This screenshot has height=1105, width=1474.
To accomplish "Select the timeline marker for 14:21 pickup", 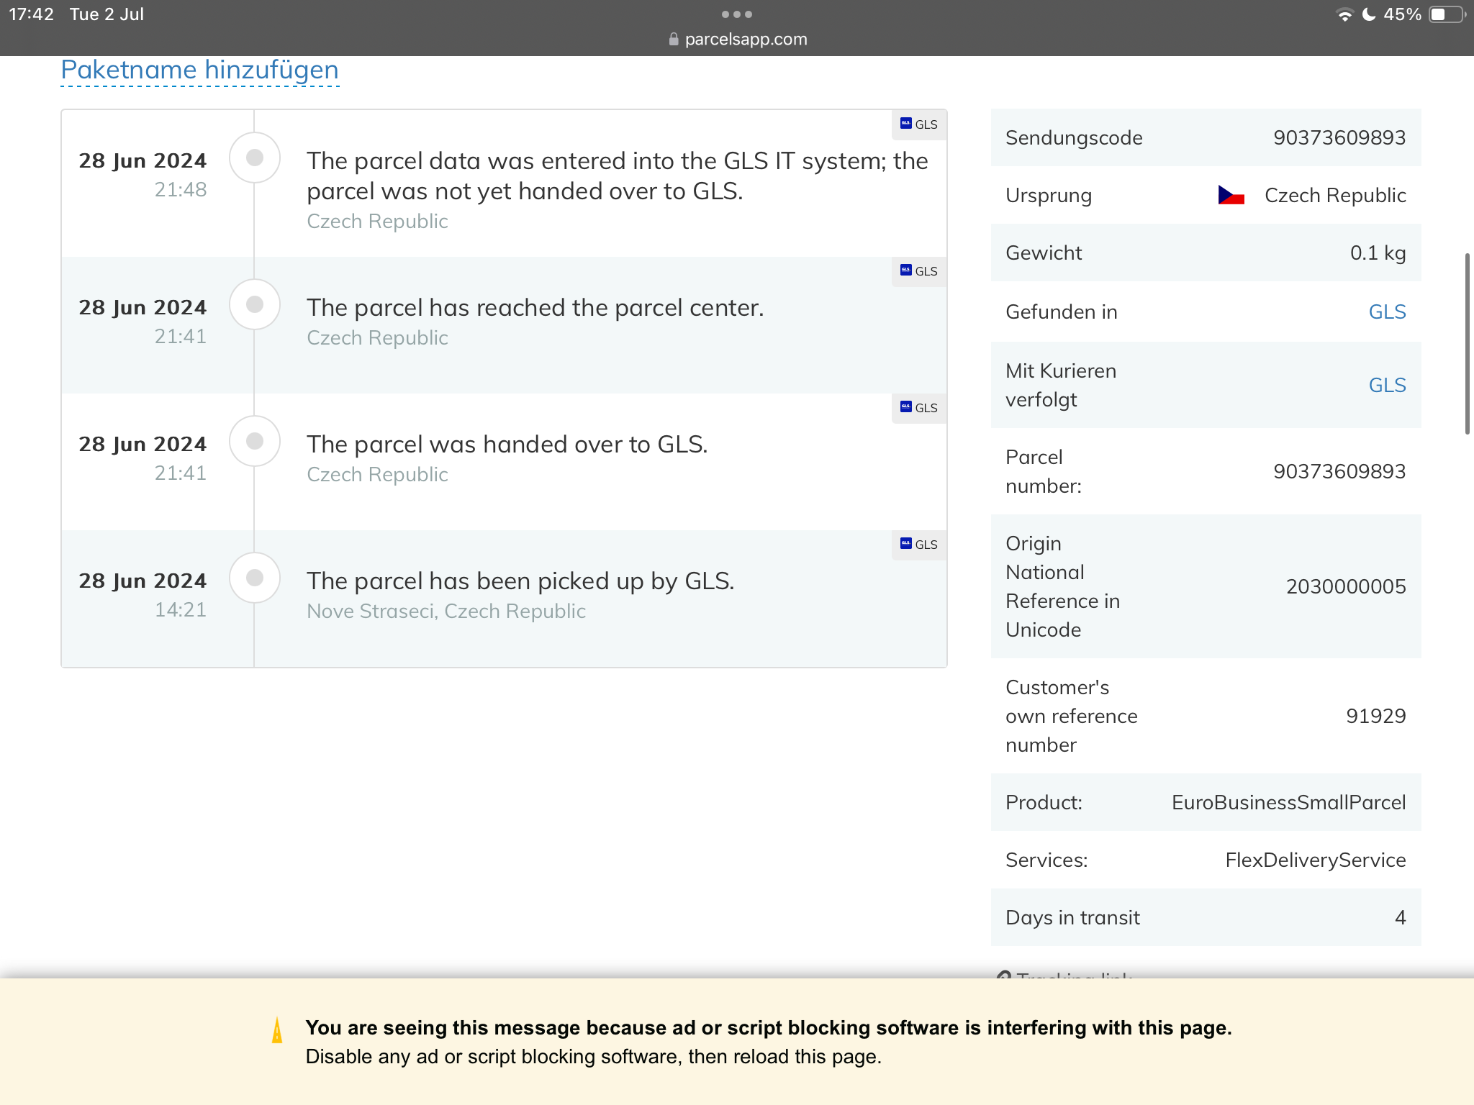I will tap(255, 578).
